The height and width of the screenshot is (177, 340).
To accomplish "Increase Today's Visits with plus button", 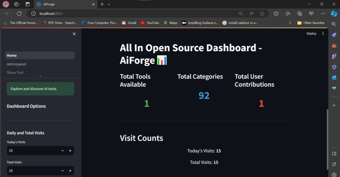I will (x=70, y=150).
